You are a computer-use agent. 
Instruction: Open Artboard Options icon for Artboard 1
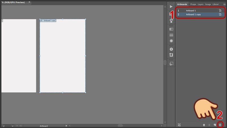click(220, 11)
